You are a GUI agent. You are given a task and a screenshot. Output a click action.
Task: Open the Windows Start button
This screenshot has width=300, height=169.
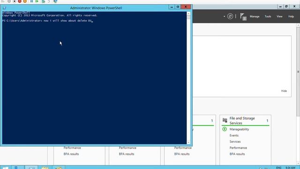tap(5, 168)
